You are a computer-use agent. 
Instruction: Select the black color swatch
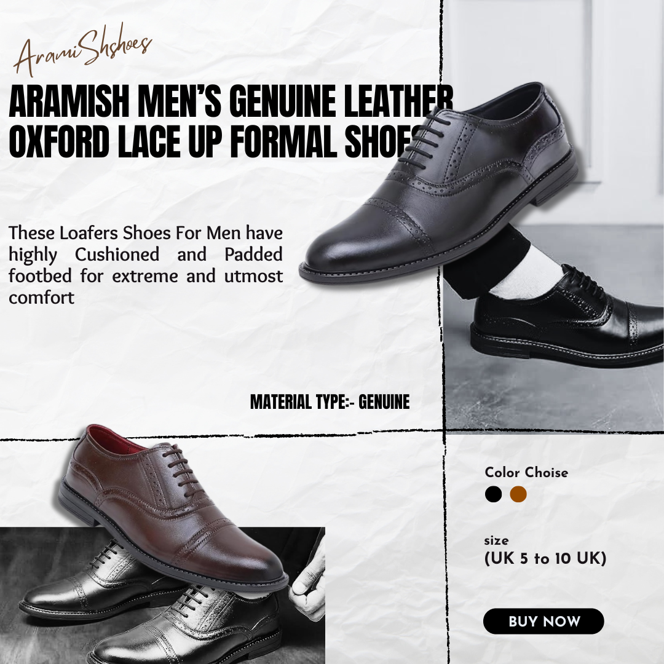pyautogui.click(x=493, y=494)
